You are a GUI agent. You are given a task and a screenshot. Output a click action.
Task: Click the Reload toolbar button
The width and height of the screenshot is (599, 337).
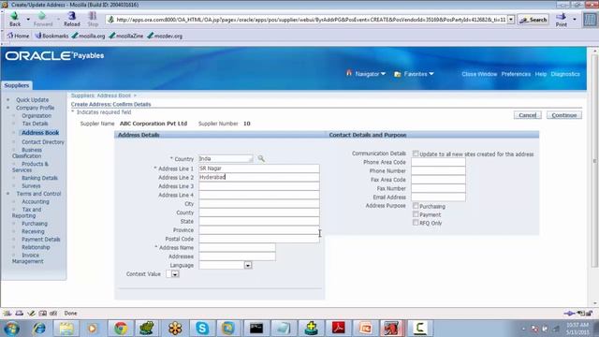coord(72,19)
